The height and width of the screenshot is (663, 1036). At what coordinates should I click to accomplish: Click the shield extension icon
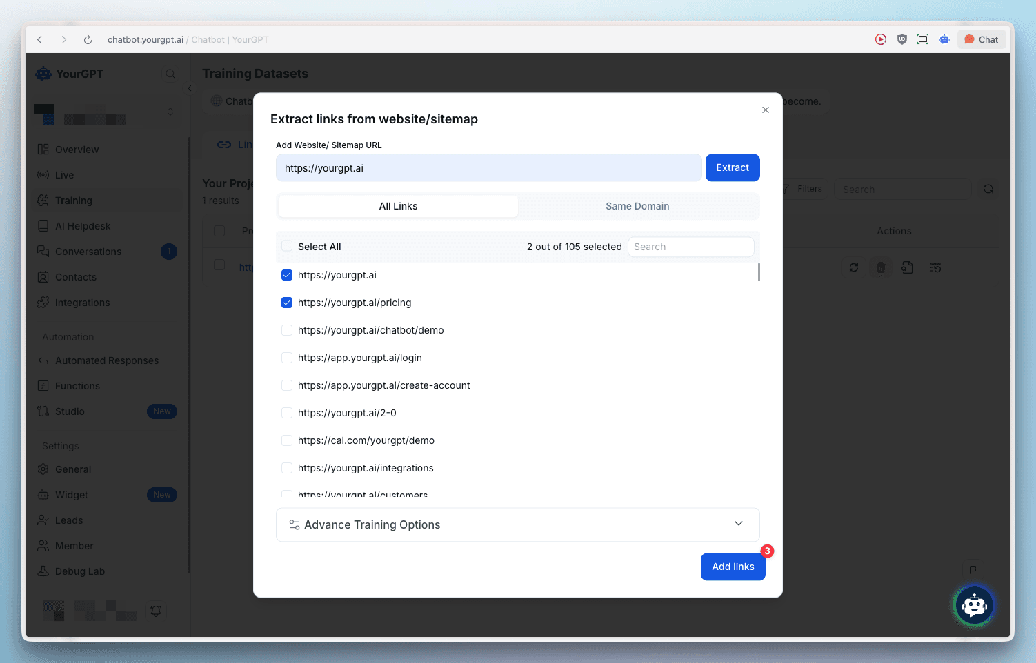tap(901, 39)
